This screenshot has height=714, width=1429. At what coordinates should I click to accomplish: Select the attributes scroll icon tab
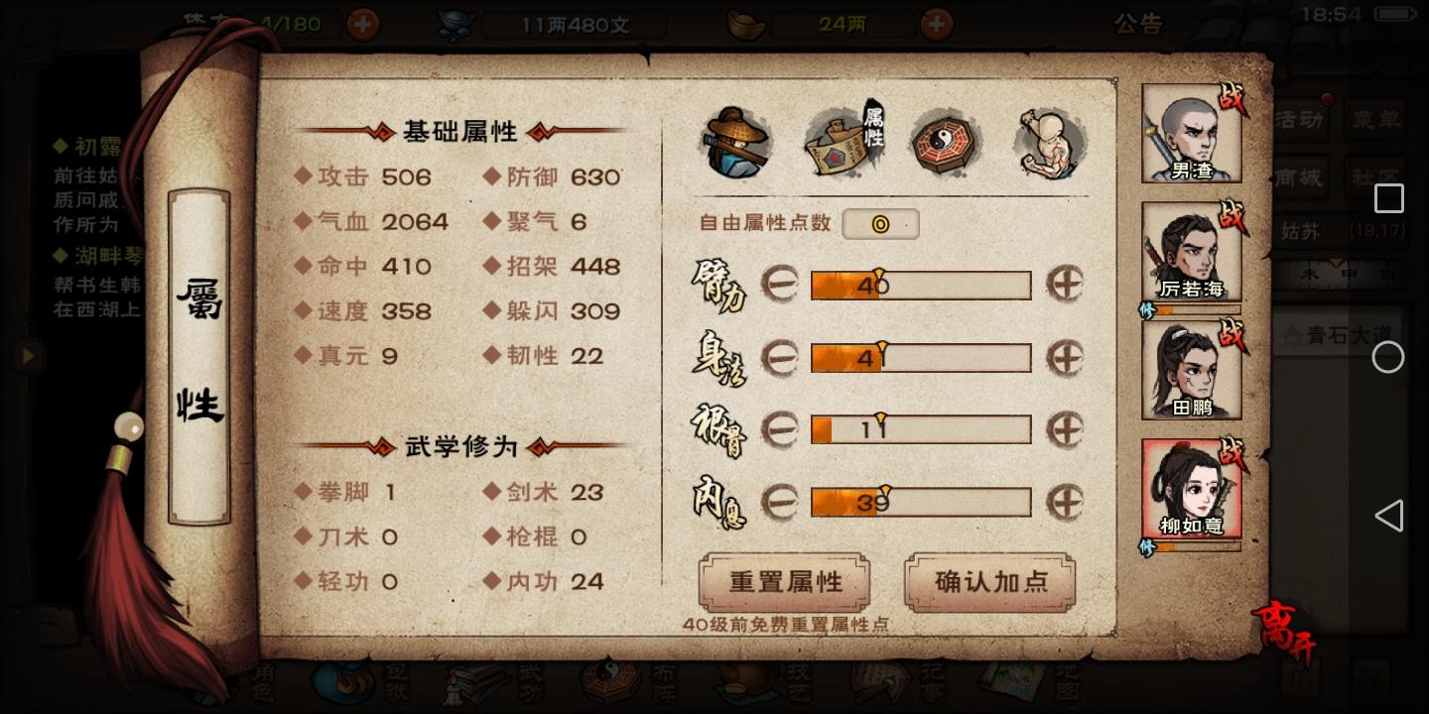click(x=844, y=141)
